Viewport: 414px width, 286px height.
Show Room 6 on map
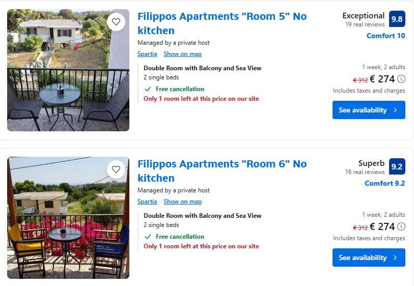(182, 202)
